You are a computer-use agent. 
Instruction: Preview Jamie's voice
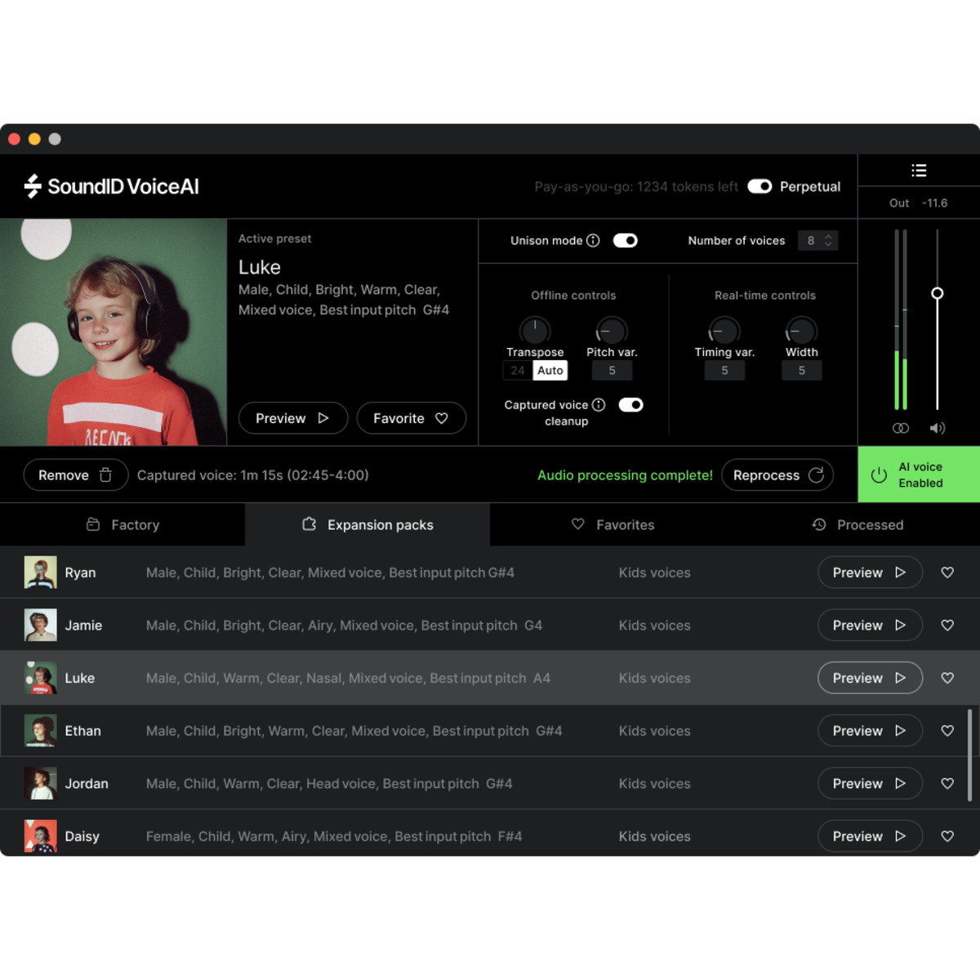pyautogui.click(x=870, y=625)
